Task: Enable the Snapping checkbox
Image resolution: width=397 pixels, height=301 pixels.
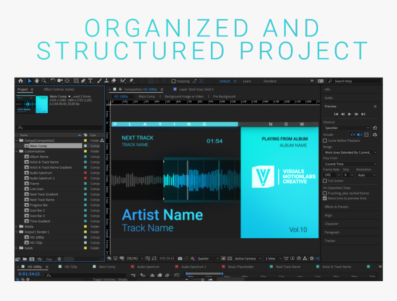Action: point(174,81)
